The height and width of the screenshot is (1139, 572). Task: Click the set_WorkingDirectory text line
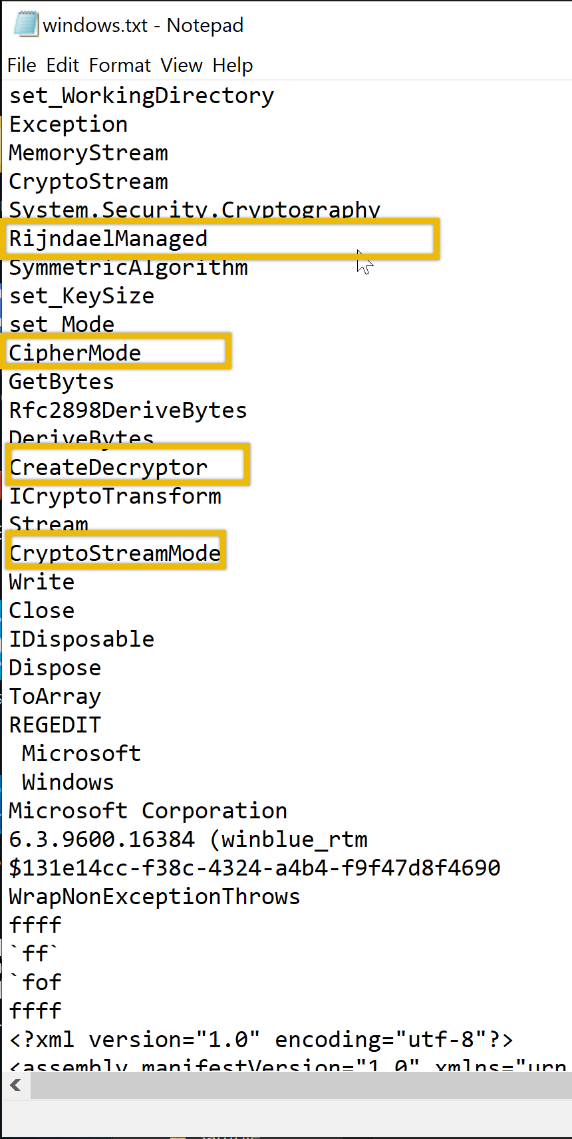click(x=141, y=96)
